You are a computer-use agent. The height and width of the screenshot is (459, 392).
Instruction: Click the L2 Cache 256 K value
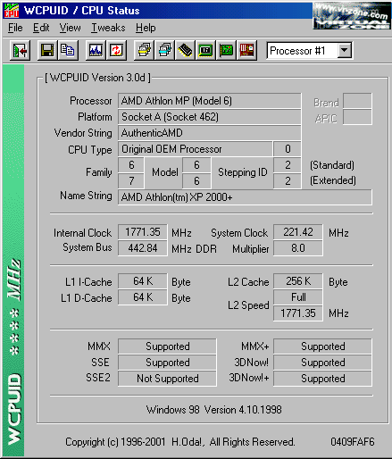point(298,281)
